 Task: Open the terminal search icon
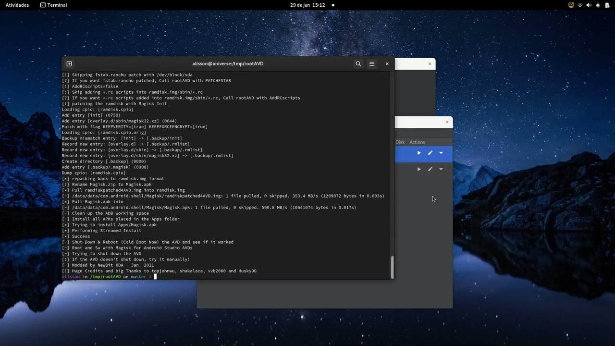tap(358, 63)
